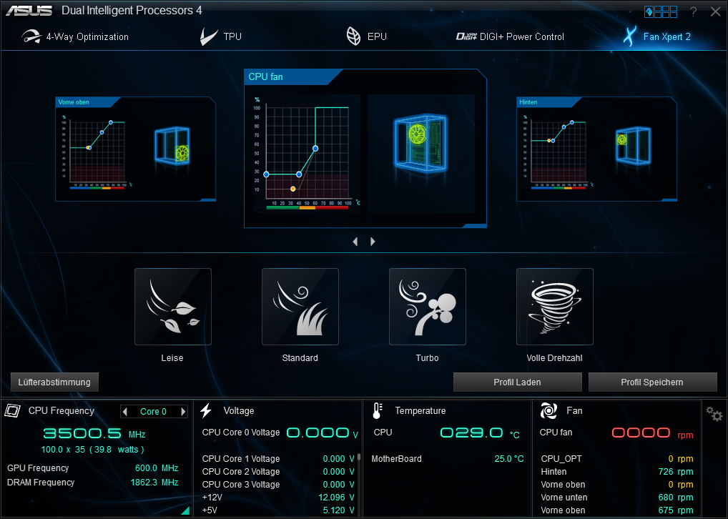Click the Hinten case fan illustration
The image size is (728, 519).
(633, 145)
